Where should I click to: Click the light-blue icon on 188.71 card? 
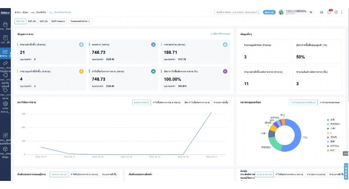point(225,44)
